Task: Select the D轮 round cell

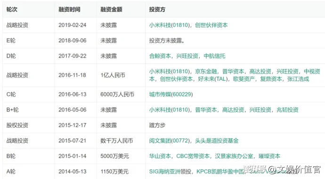Action: 11,56
